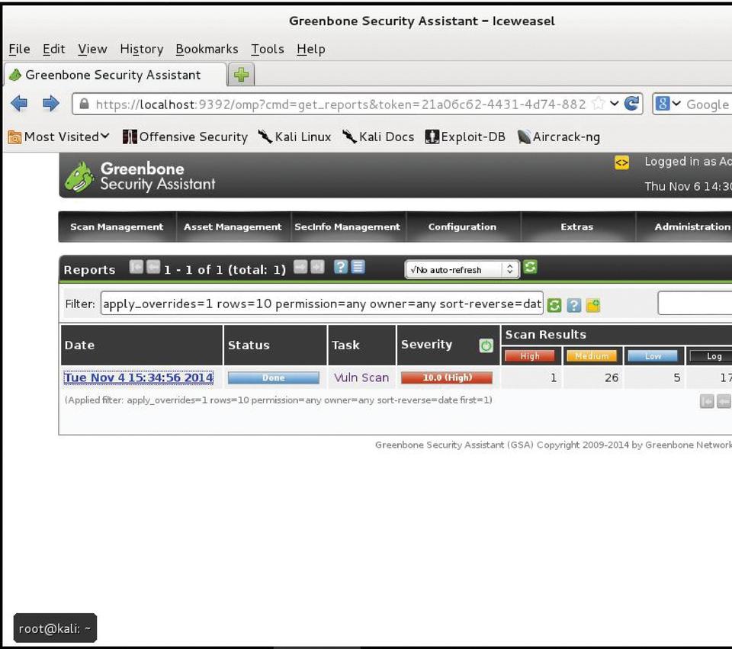Click the new filter yellow folder icon
Image resolution: width=732 pixels, height=649 pixels.
click(x=592, y=305)
